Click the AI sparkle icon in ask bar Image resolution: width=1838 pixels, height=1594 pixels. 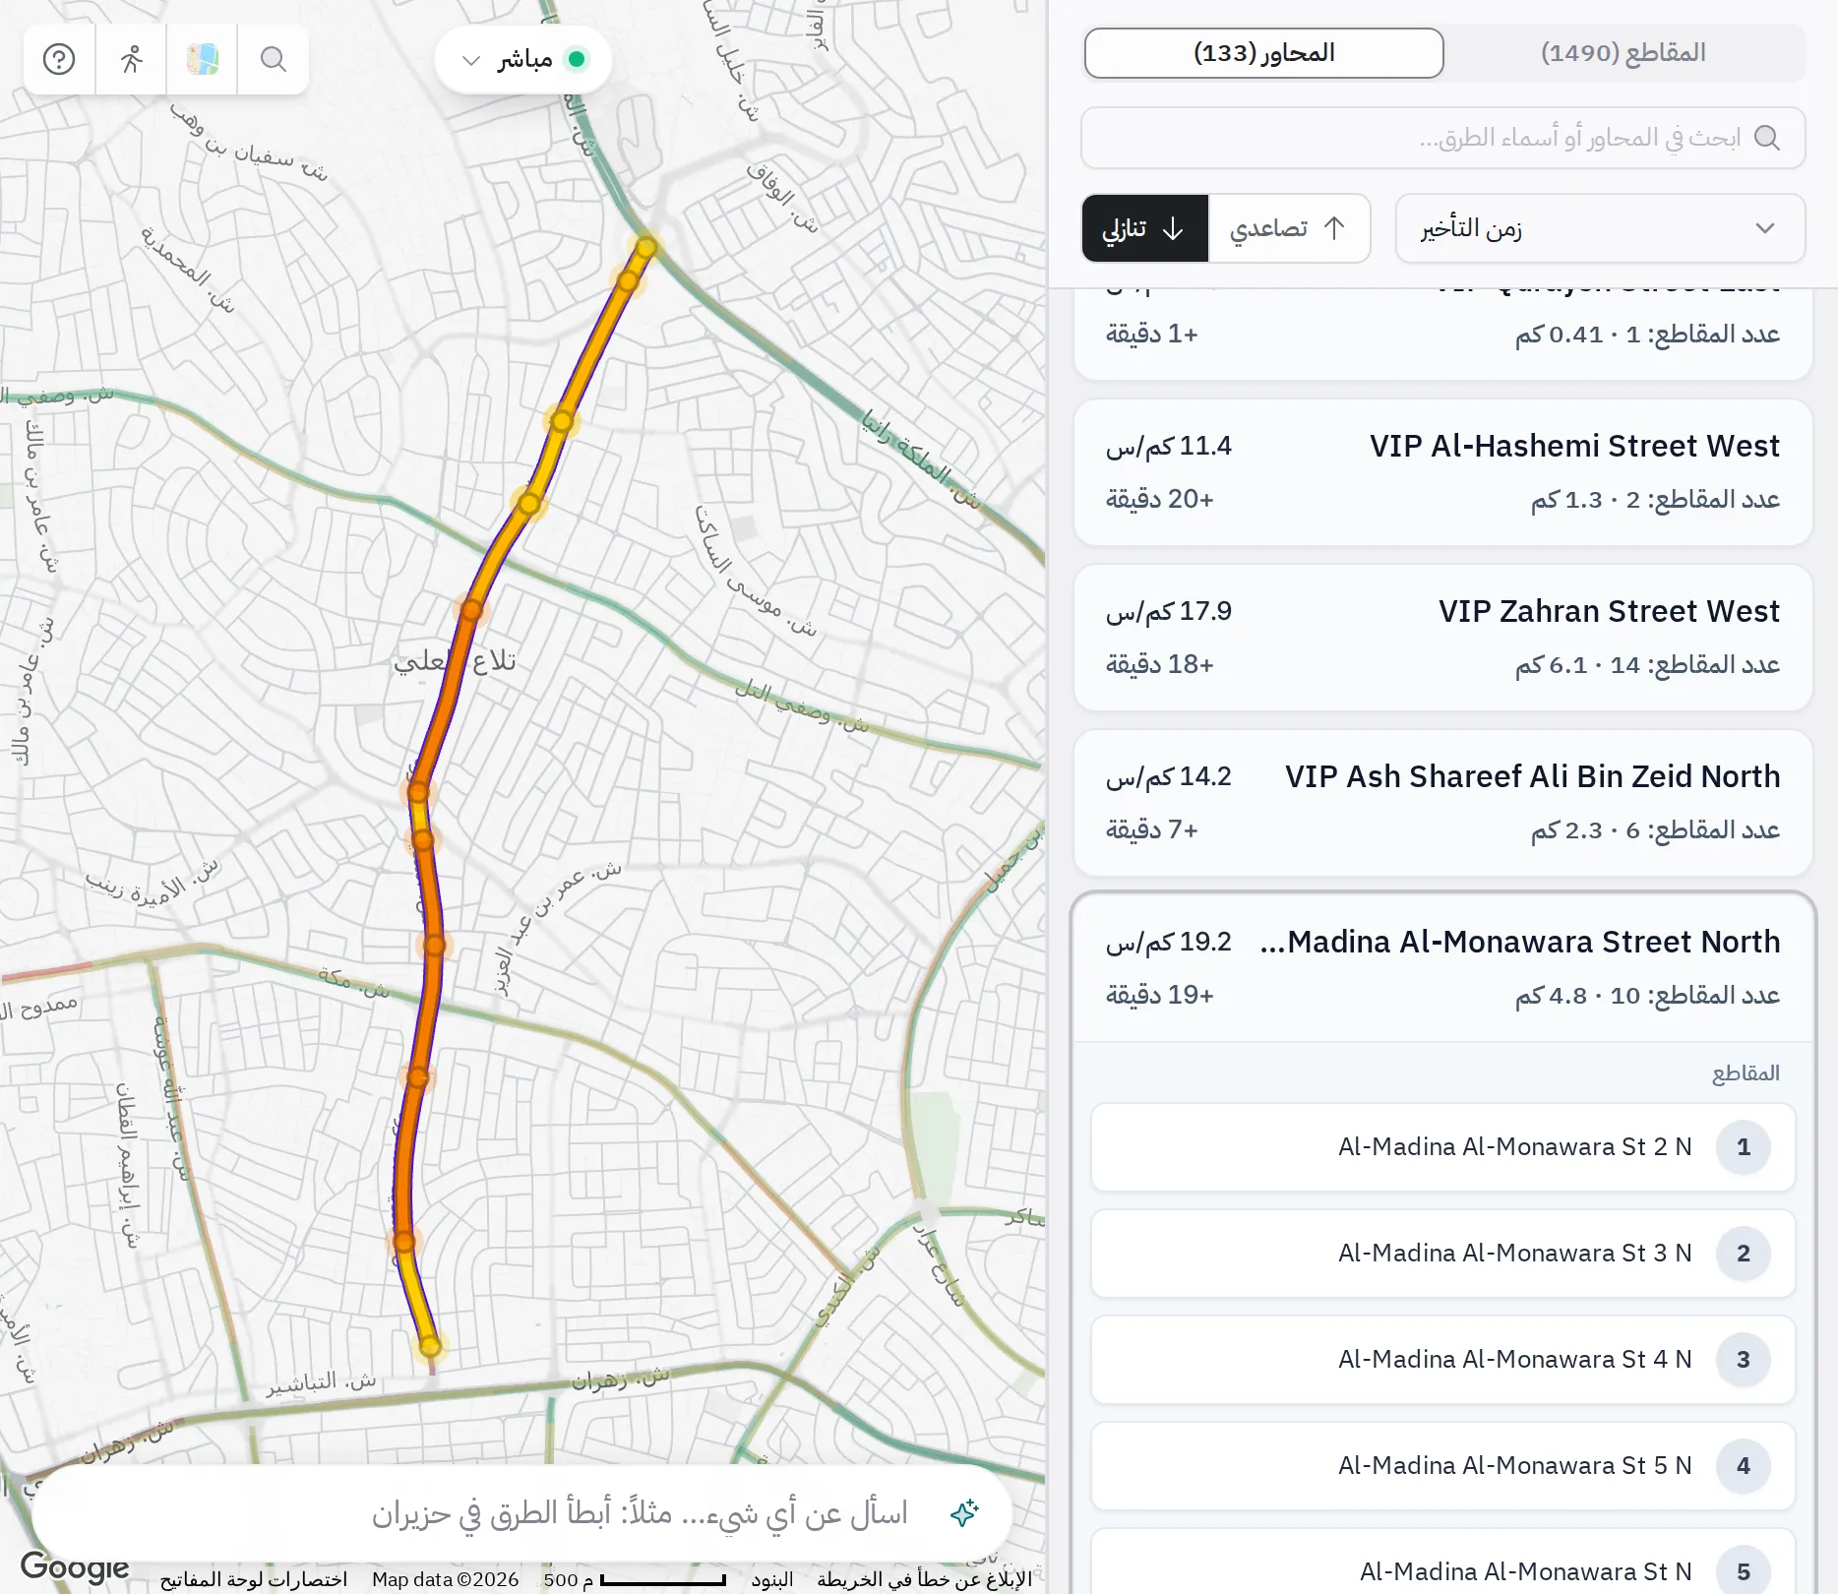click(964, 1512)
